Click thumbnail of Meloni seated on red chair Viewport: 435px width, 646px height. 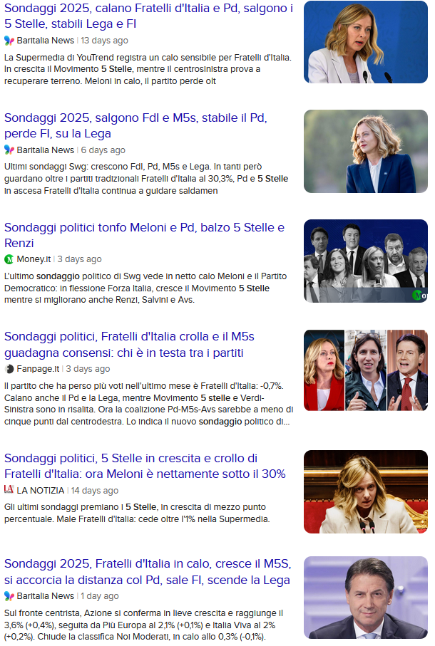click(366, 491)
